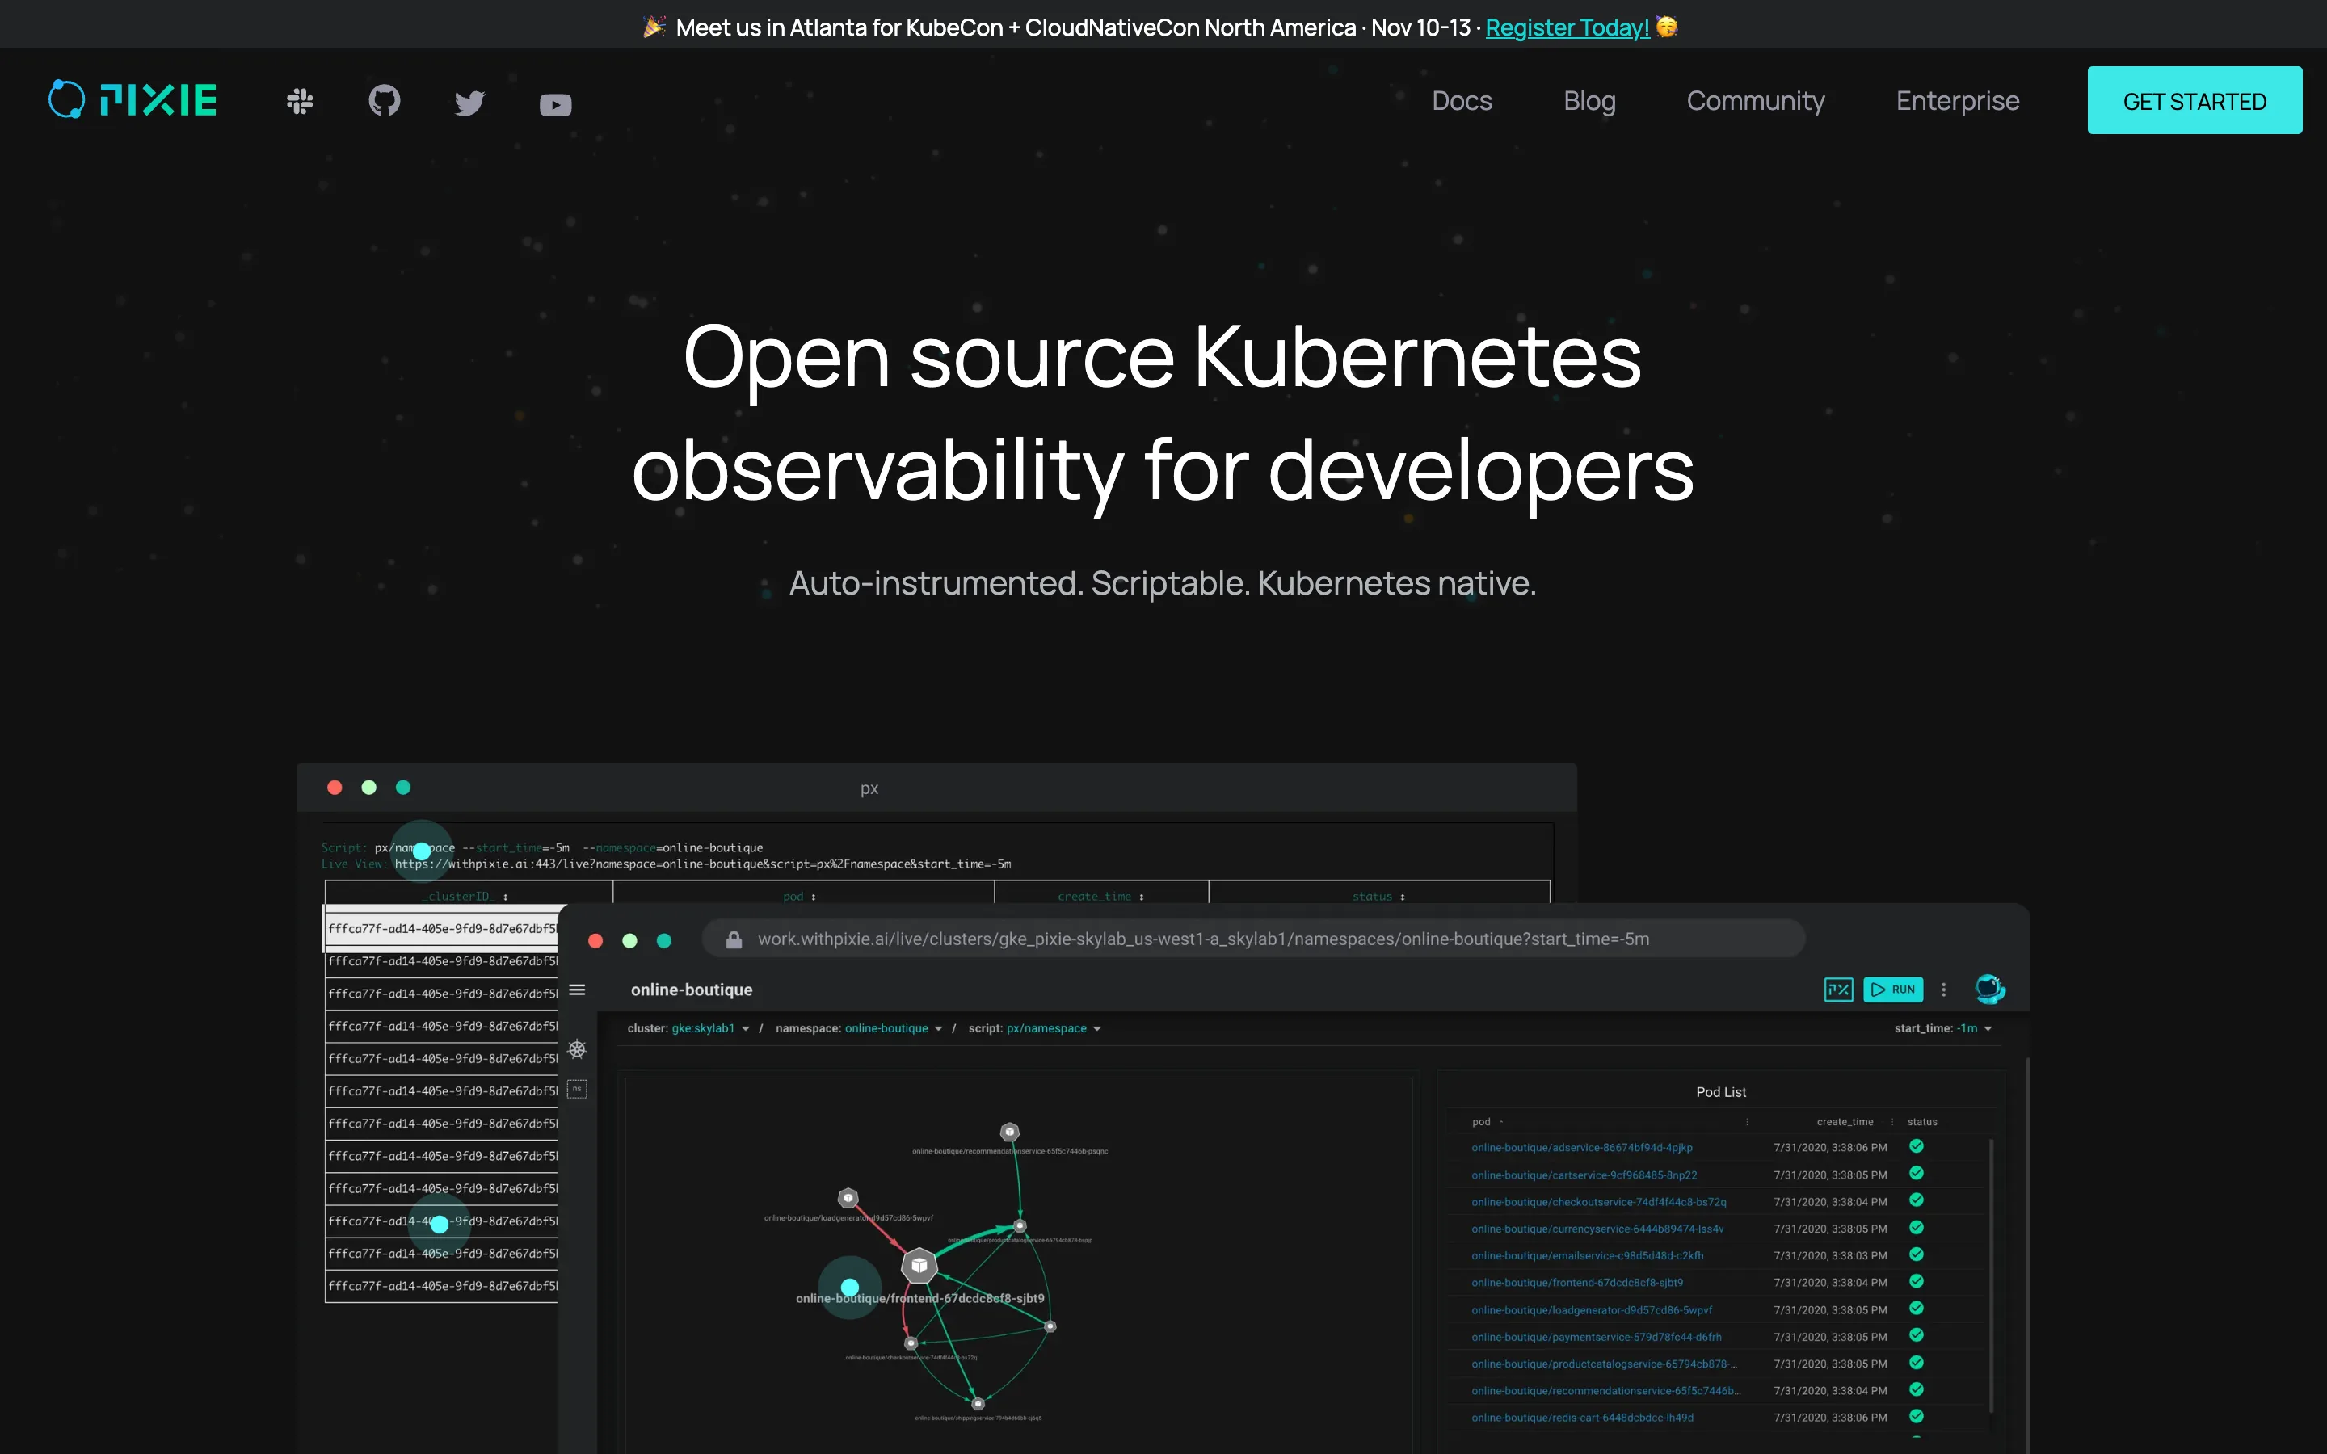Image resolution: width=2327 pixels, height=1454 pixels.
Task: Select the recommendationservice hexagon graph node
Action: [x=1010, y=1132]
